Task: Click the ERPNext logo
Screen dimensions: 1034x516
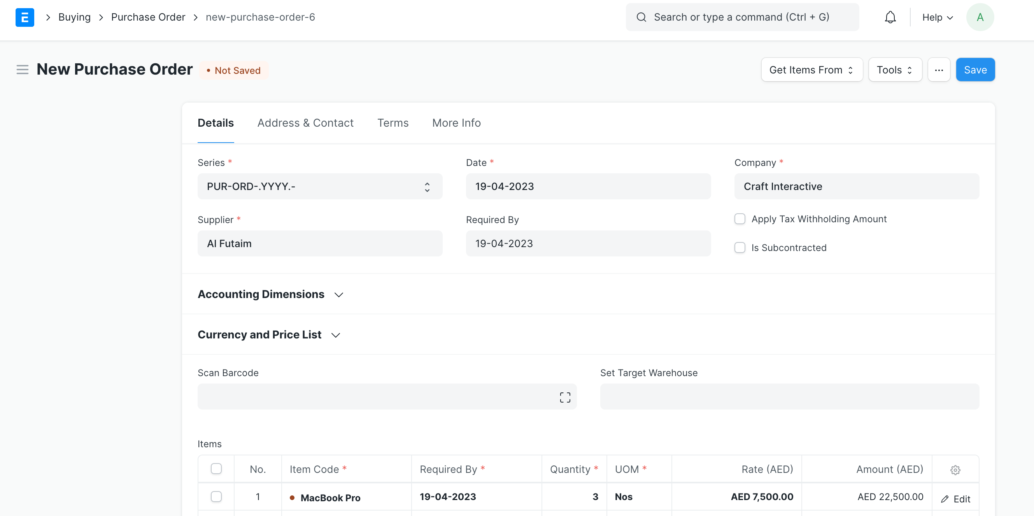Action: click(x=25, y=17)
